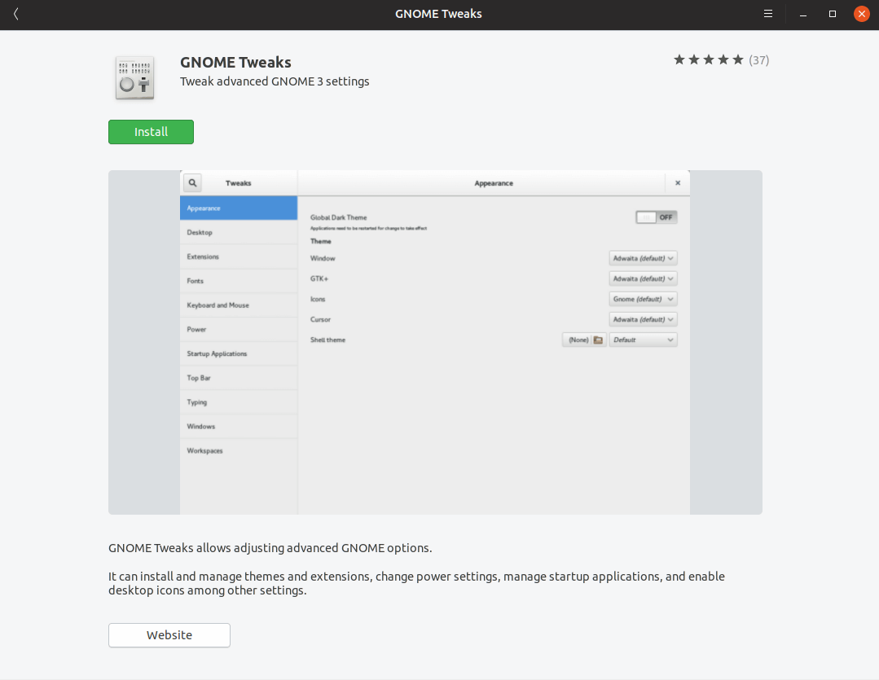The height and width of the screenshot is (680, 879).
Task: Click paragraph about installing themes and extensions
Action: [416, 583]
